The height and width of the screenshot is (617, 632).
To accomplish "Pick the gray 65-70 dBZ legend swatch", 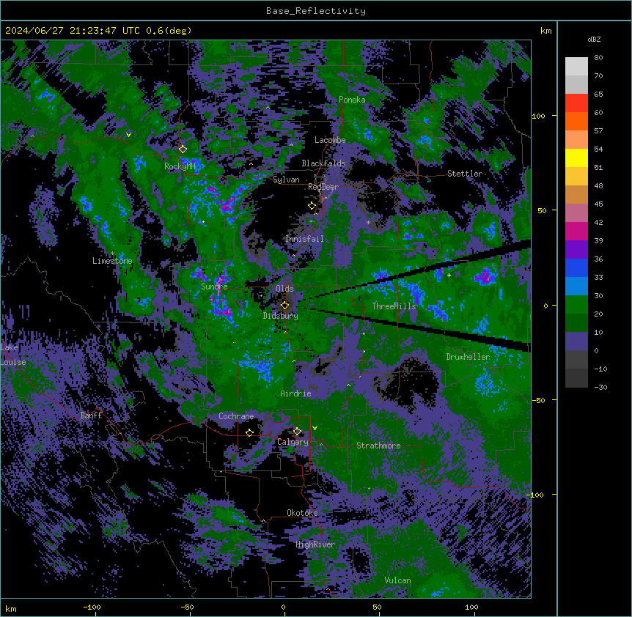I will [x=576, y=84].
